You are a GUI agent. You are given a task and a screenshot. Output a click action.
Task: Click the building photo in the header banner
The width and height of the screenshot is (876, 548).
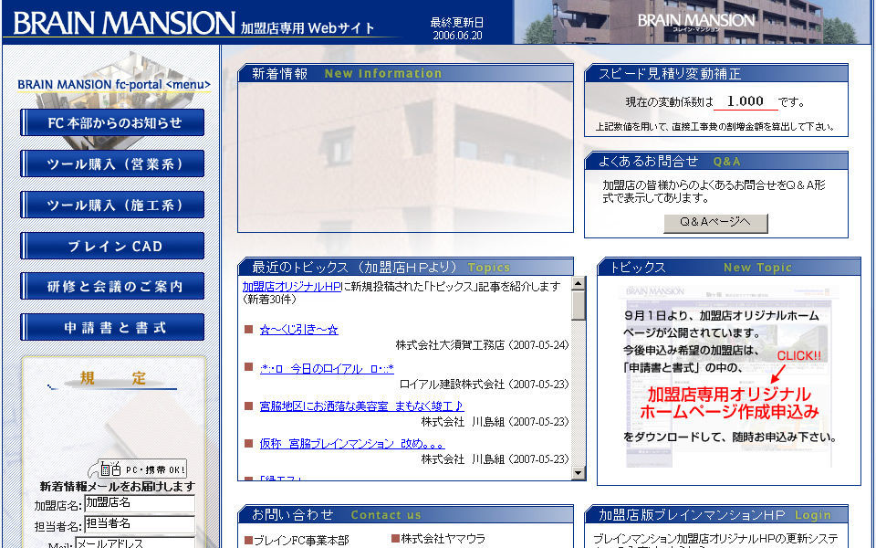(692, 22)
